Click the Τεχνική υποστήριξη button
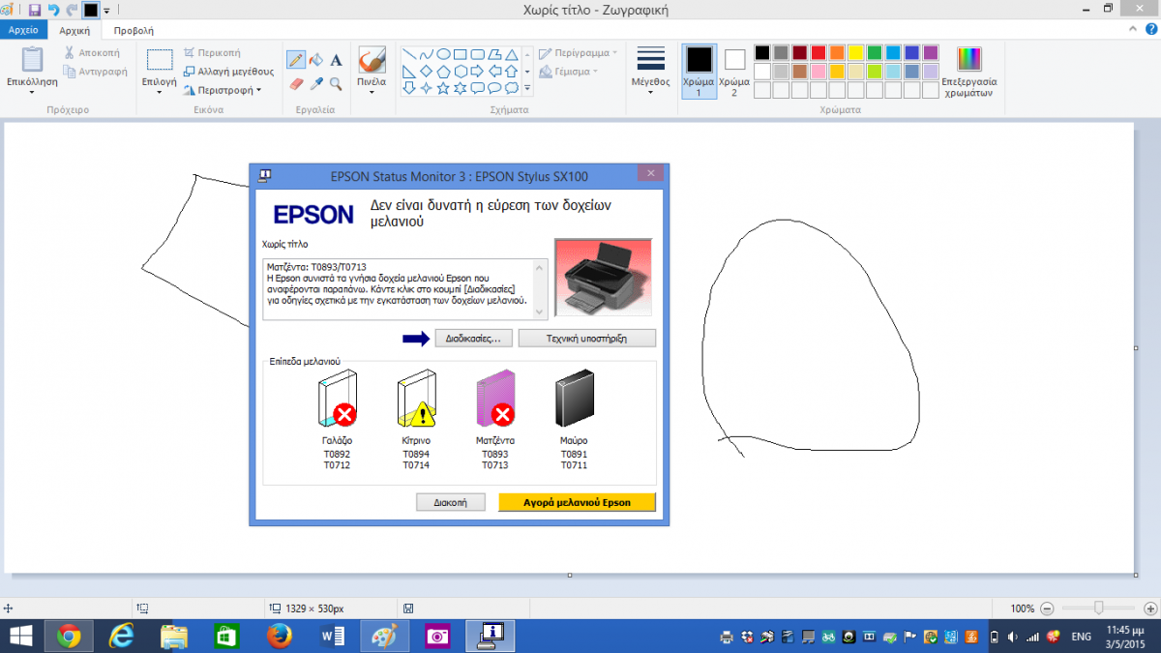Image resolution: width=1161 pixels, height=653 pixels. [587, 339]
